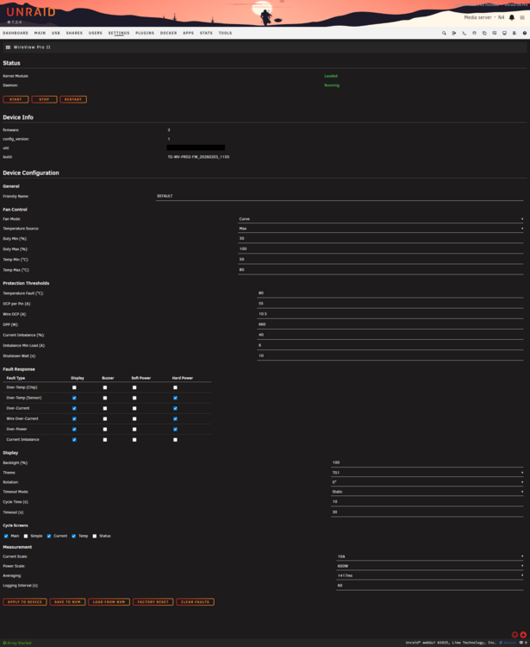
Task: Click Load from NVM button
Action: 109,602
